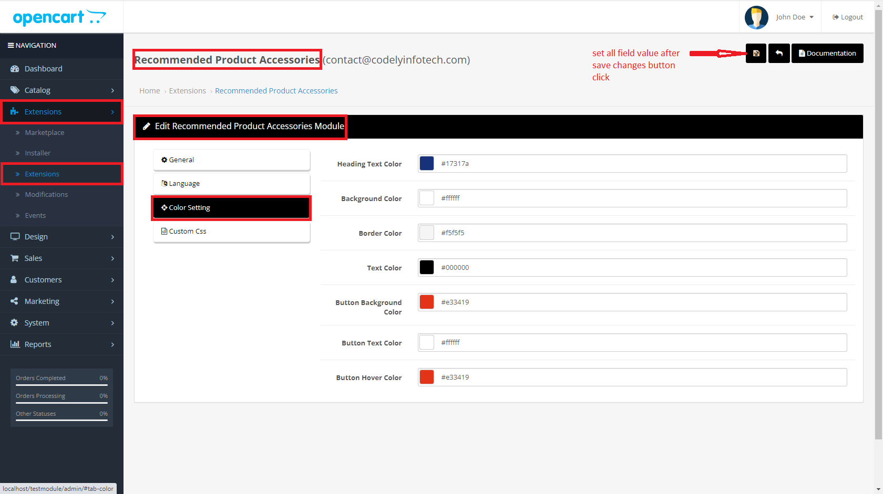
Task: Expand the Customers menu chevron
Action: pyautogui.click(x=112, y=280)
